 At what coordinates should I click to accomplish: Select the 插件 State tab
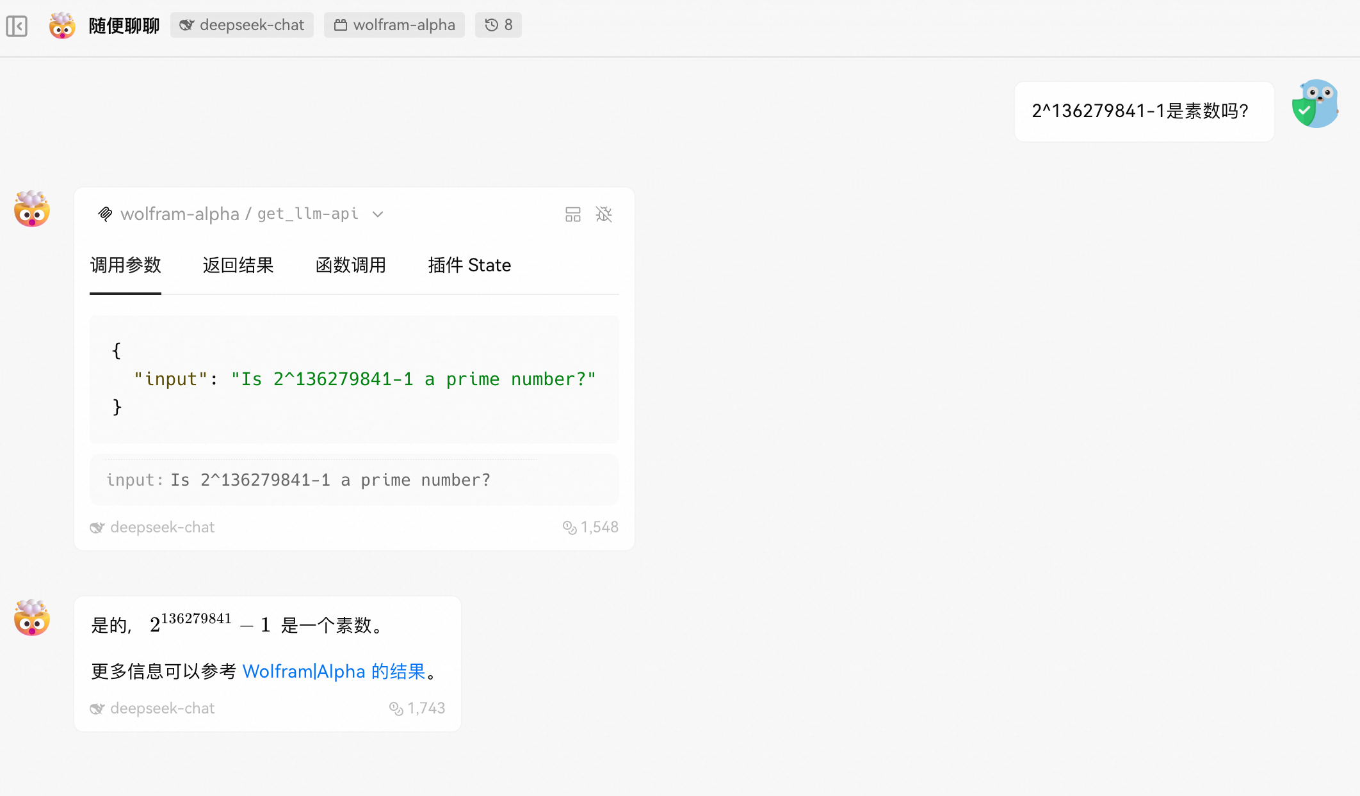(x=469, y=265)
